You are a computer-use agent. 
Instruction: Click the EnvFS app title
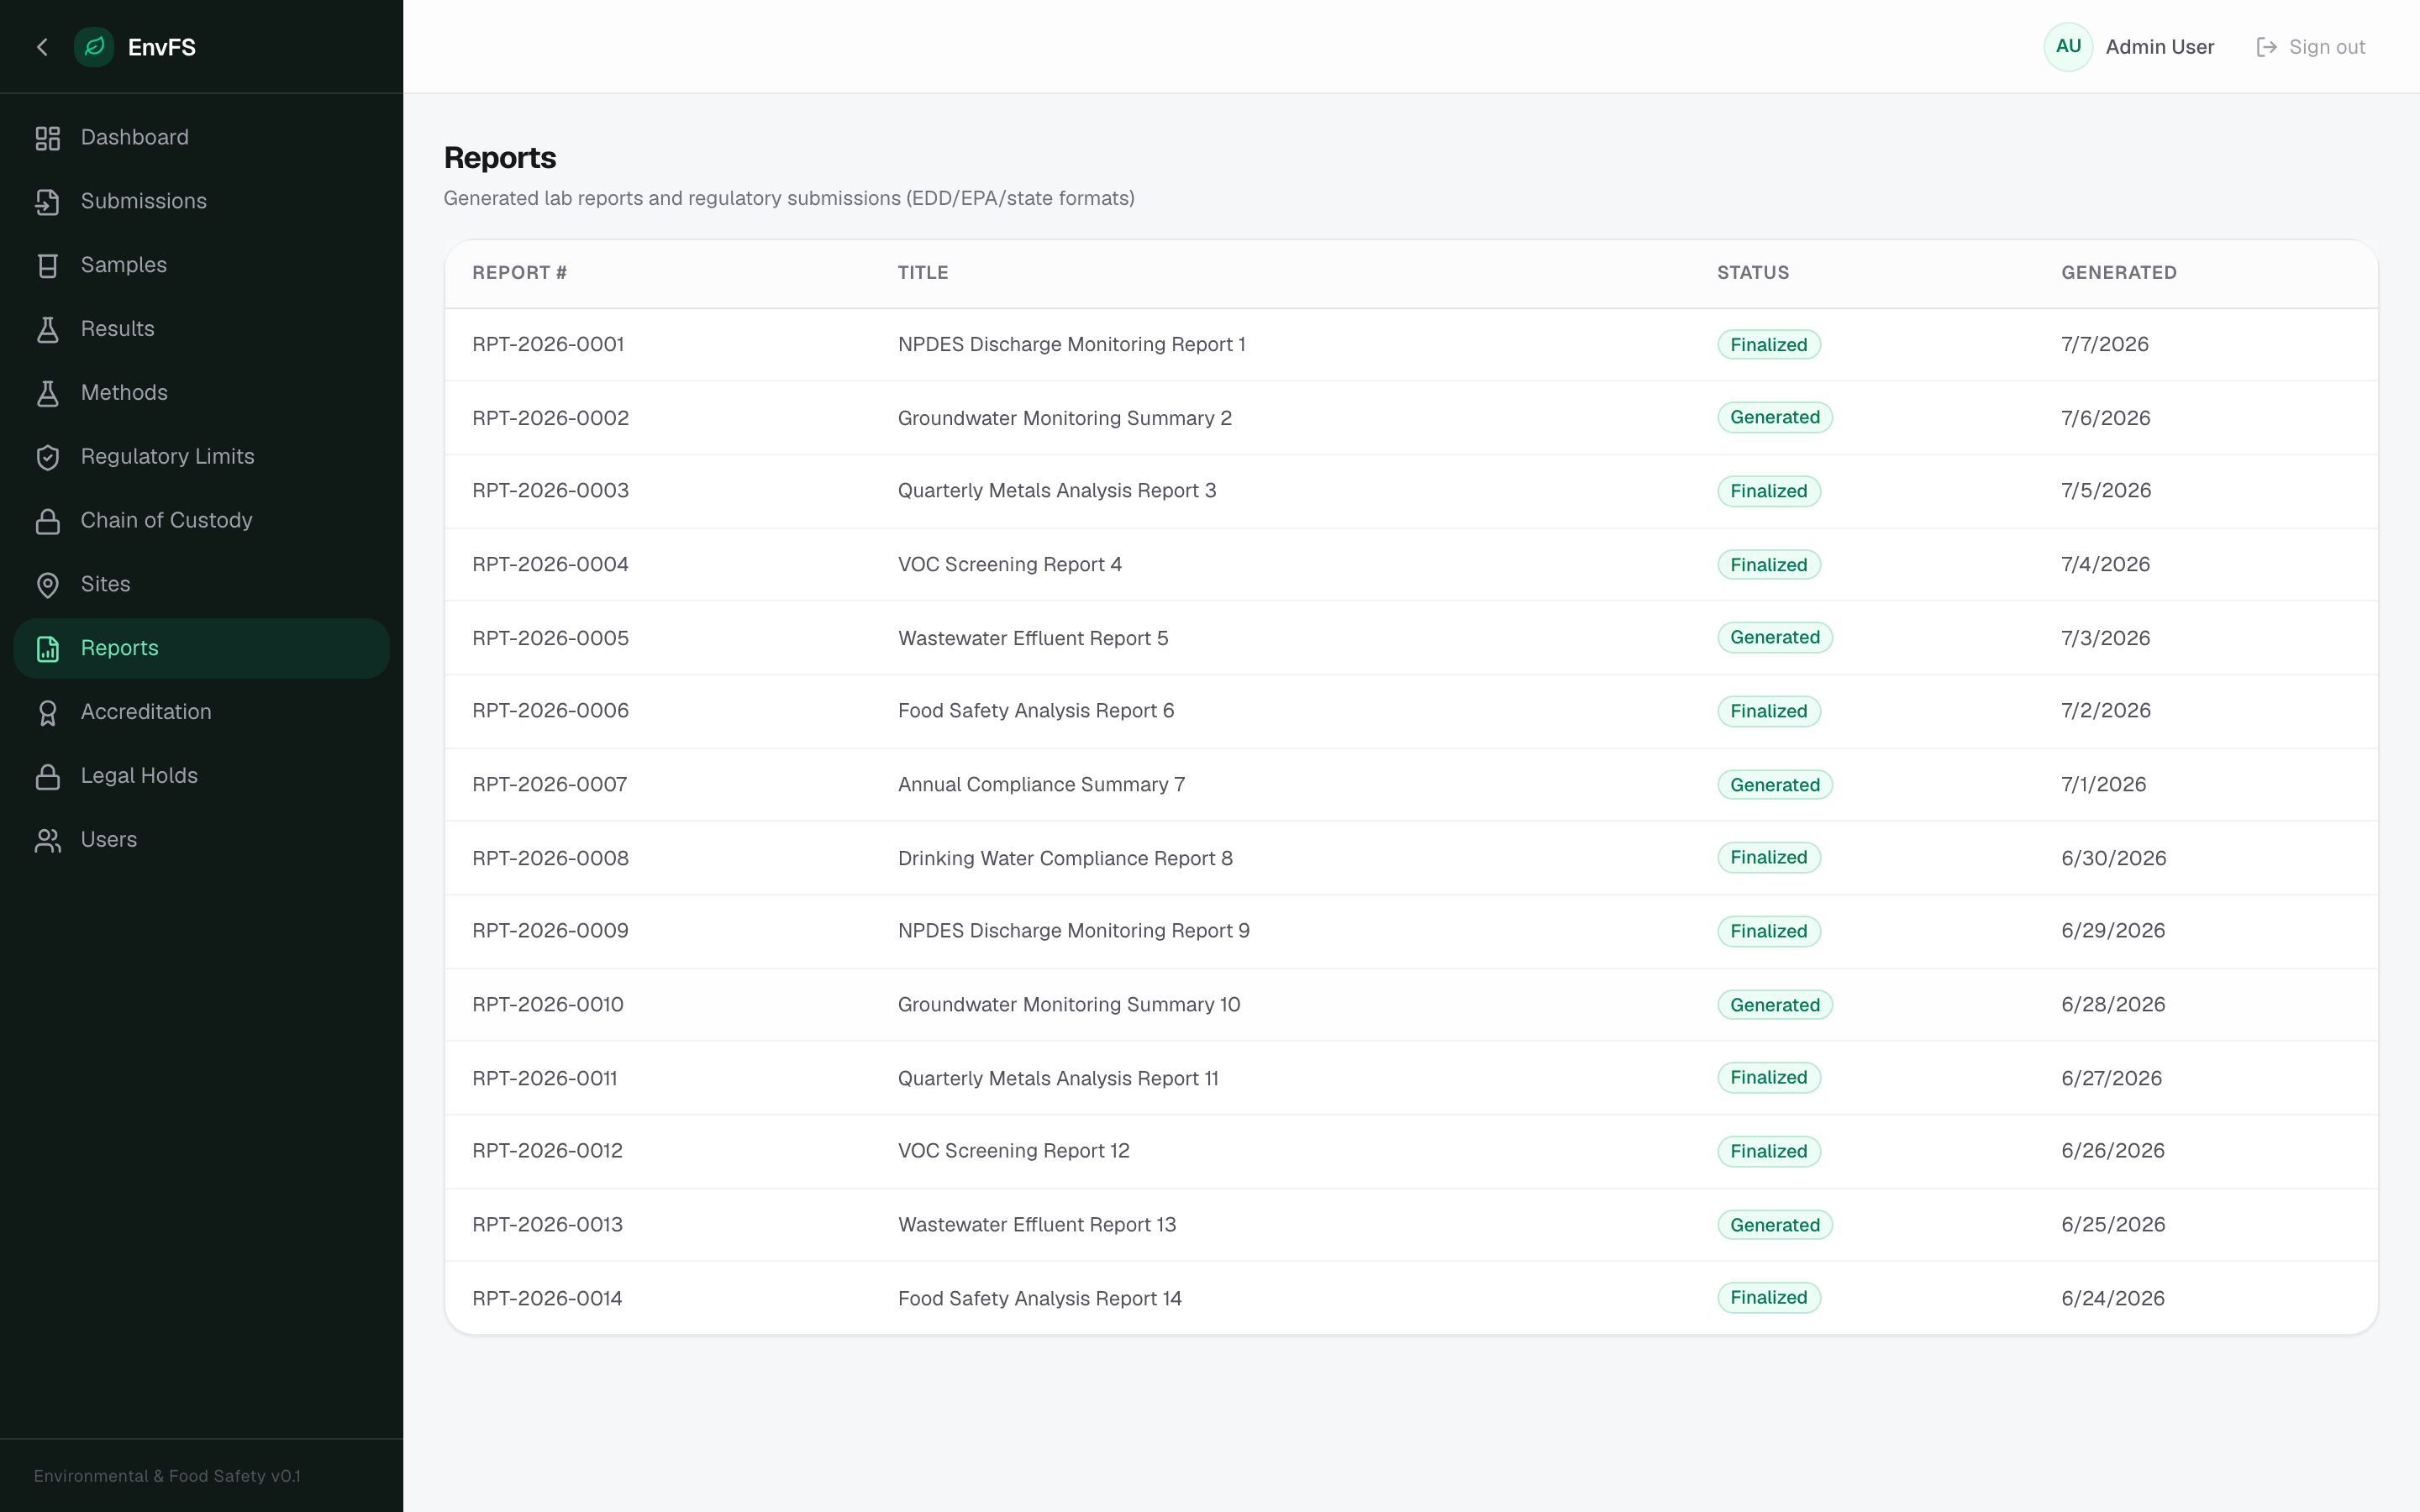[162, 47]
